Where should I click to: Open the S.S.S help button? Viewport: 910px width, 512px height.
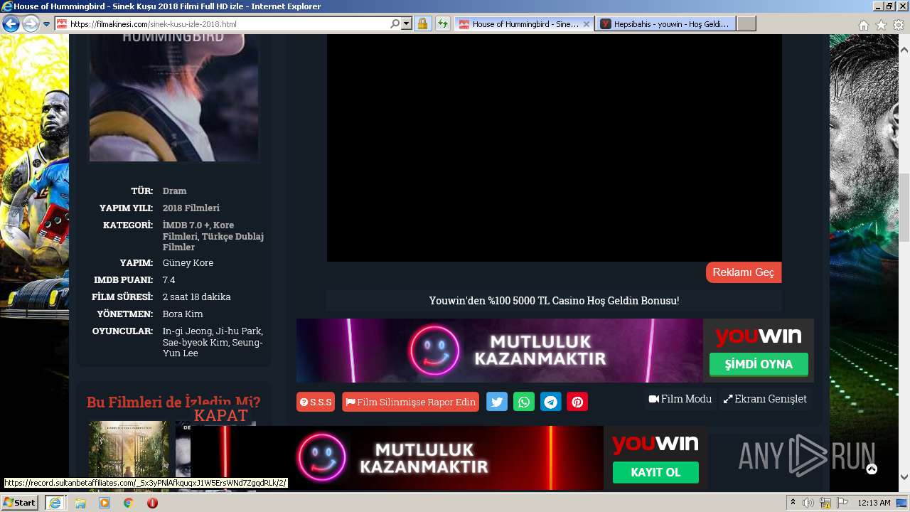point(316,402)
